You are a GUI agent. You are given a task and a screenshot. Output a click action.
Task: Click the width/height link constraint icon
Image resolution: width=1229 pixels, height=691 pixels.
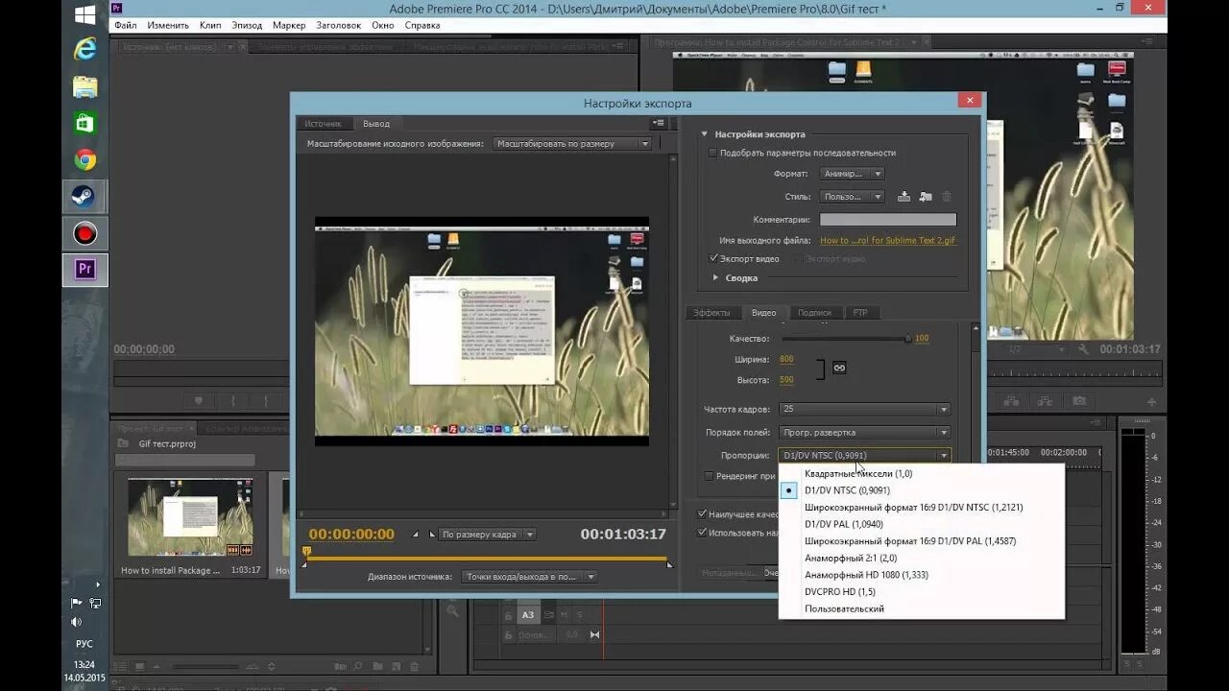pos(838,368)
